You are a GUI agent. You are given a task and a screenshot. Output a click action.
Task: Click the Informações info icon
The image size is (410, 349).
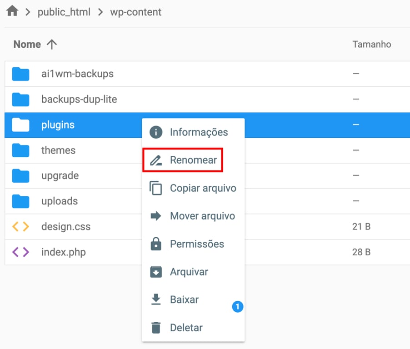click(157, 132)
